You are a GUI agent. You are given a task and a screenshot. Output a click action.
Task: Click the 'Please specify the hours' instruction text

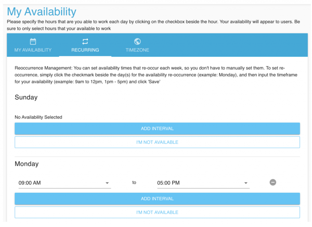[x=154, y=25]
